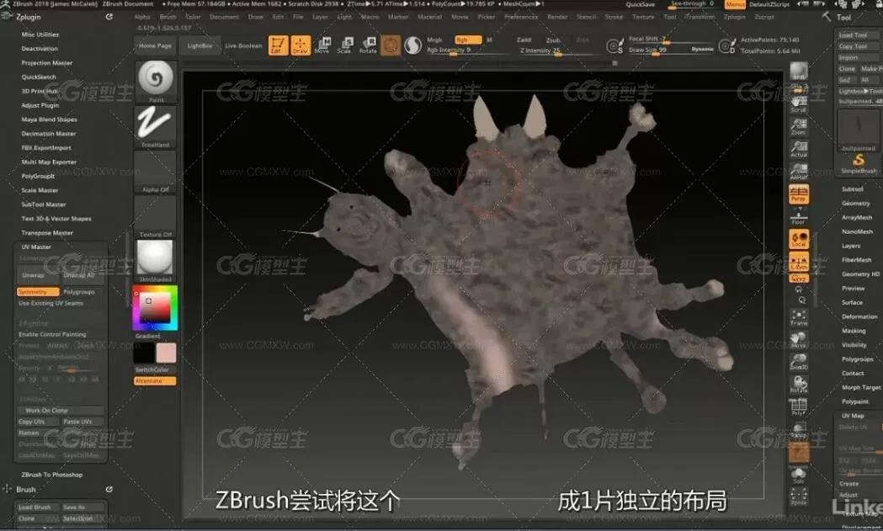Adjust the Z Intensity slider
883x531 pixels.
point(557,50)
